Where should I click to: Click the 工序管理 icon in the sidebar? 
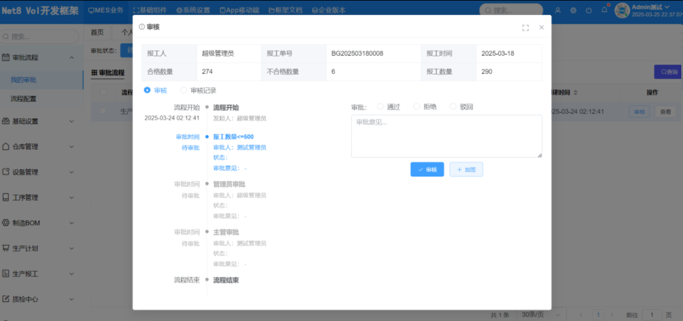tap(6, 197)
